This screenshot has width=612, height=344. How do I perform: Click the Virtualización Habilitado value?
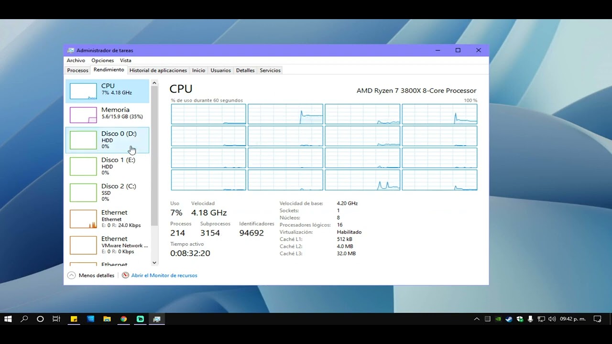349,232
